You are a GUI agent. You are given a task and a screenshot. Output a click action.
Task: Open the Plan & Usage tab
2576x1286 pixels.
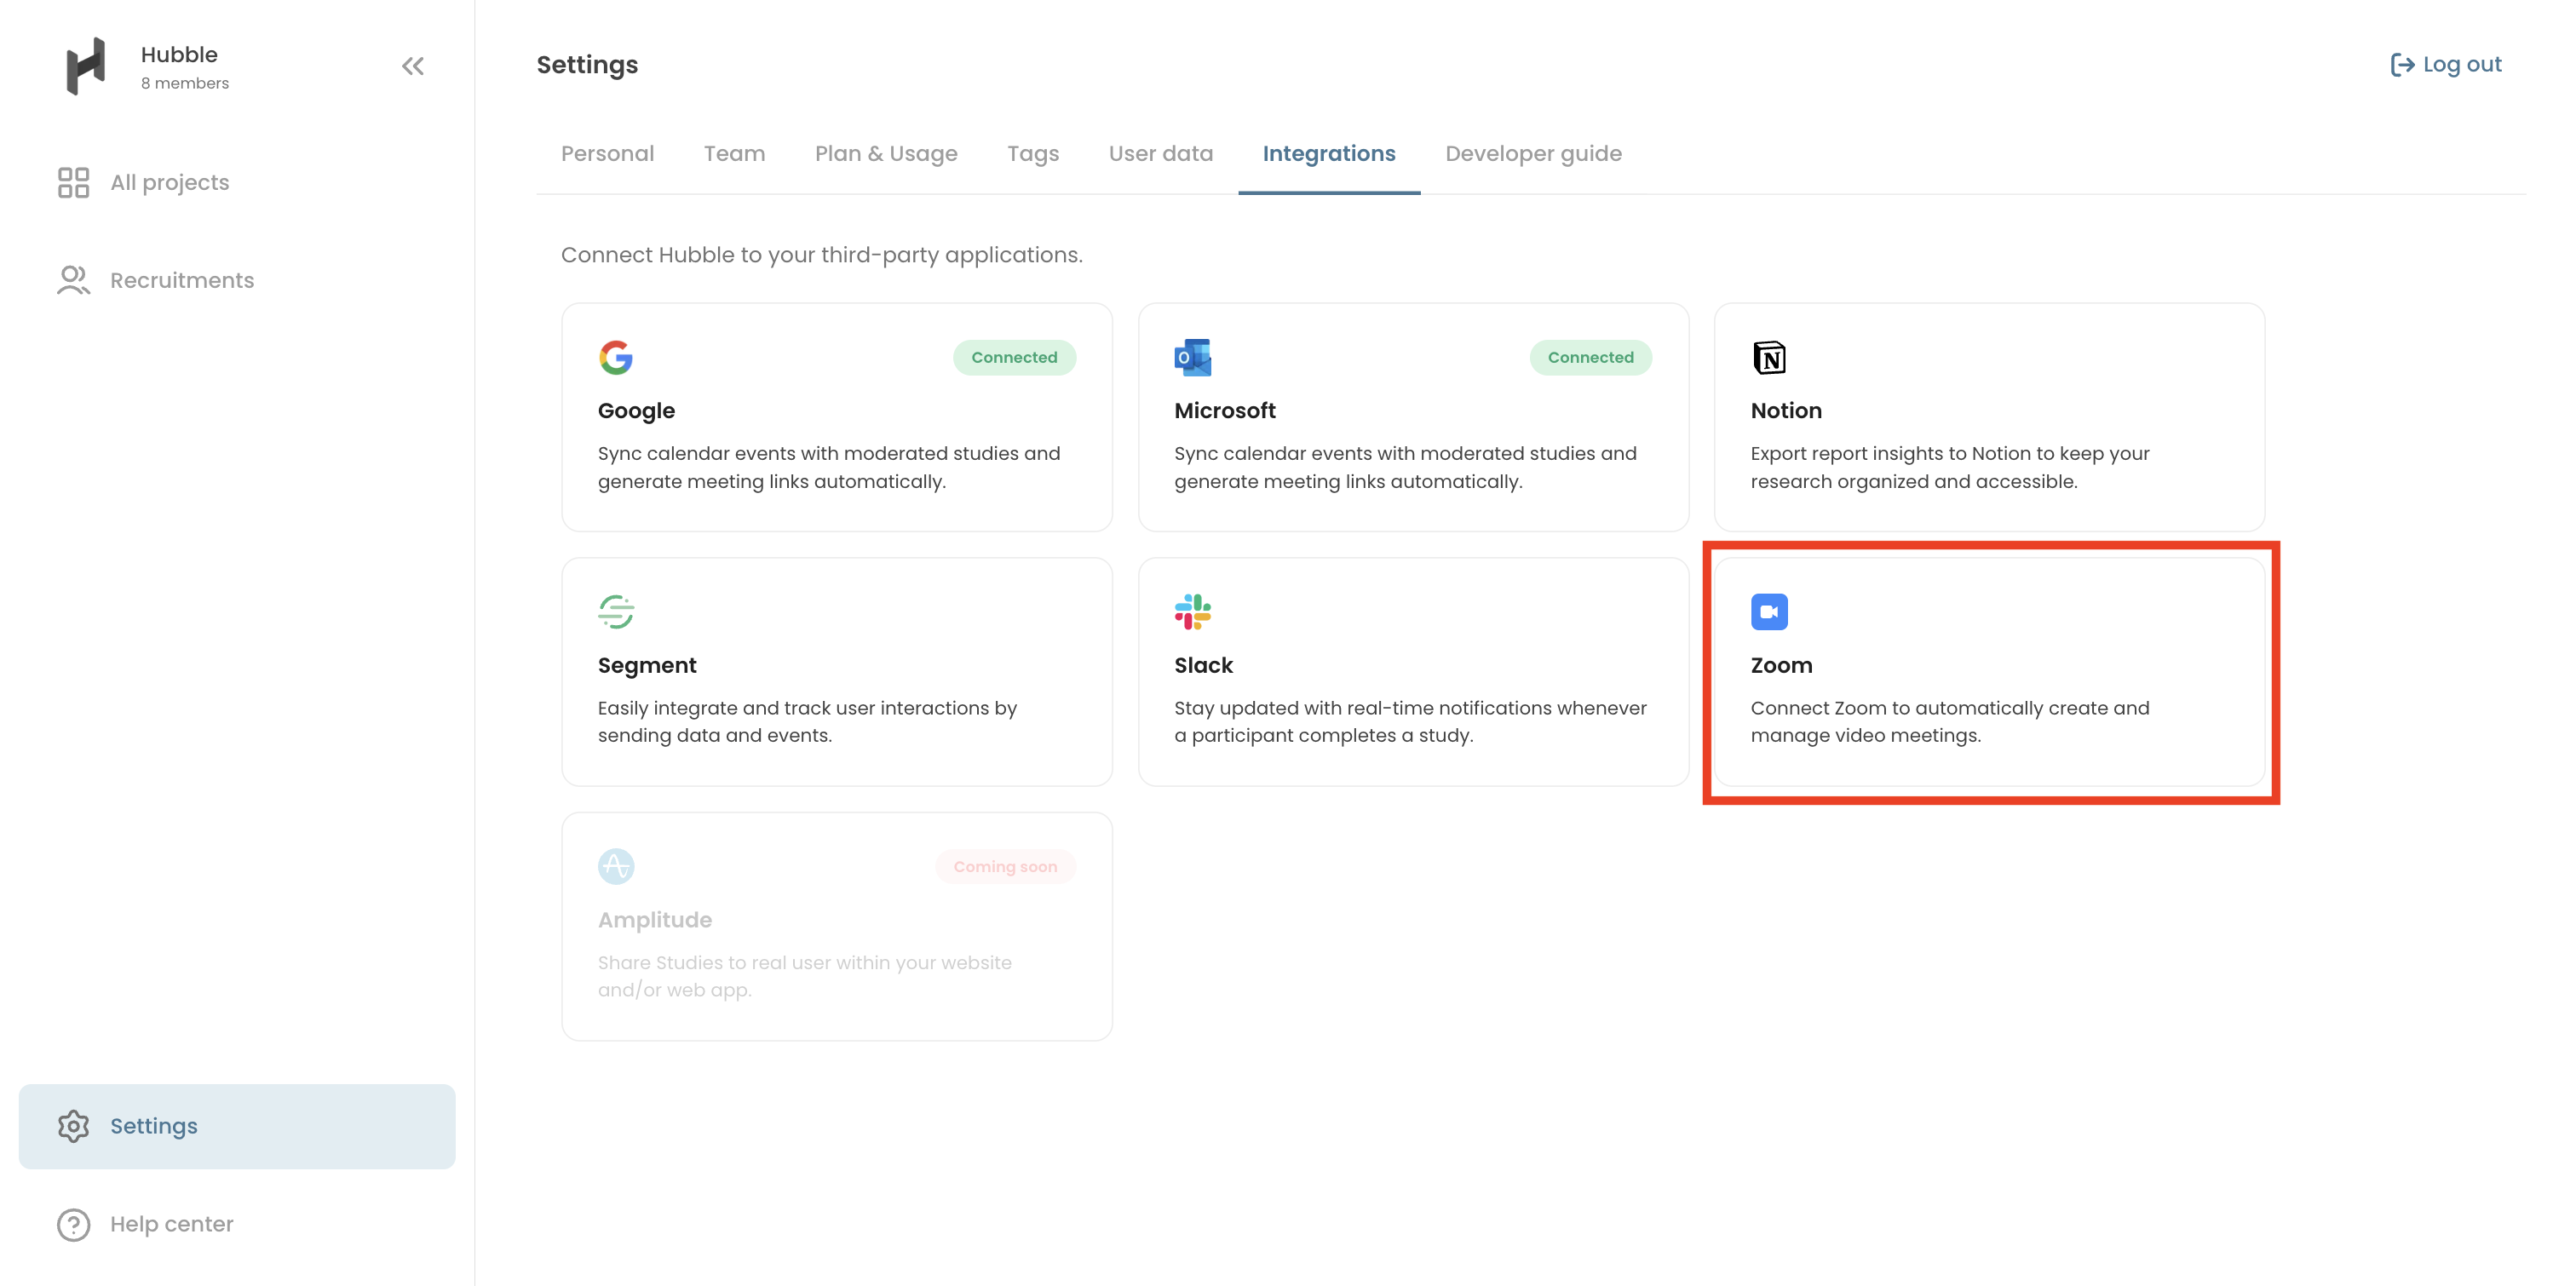886,153
